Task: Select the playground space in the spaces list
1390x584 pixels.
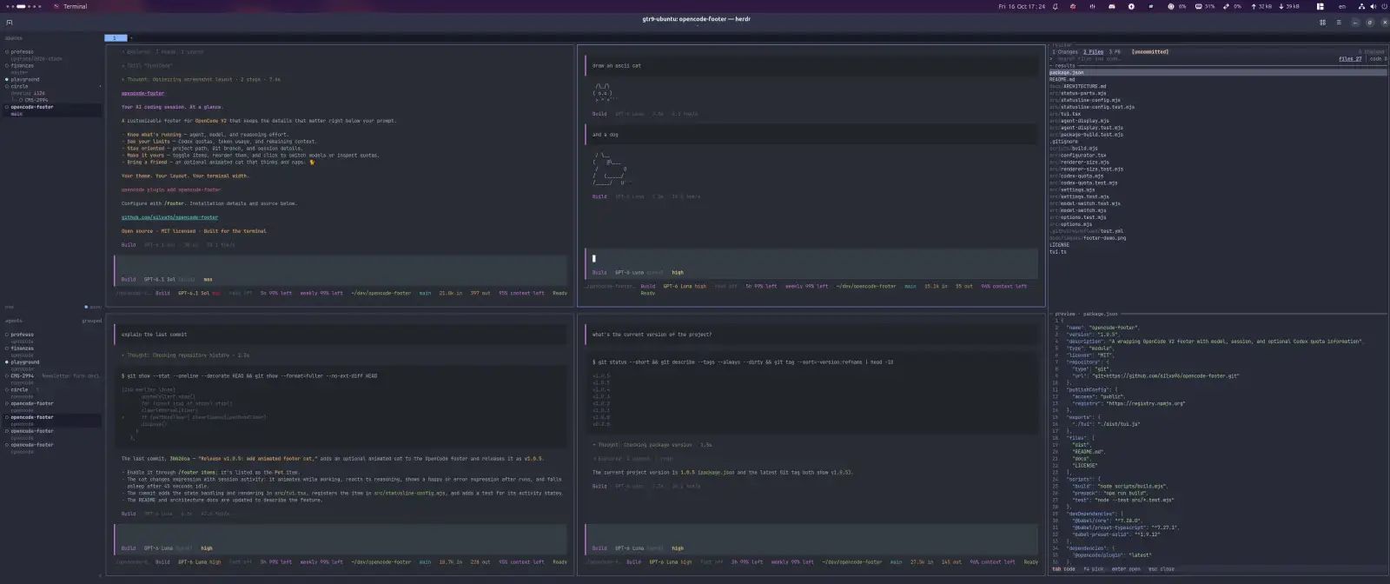Action: 24,80
